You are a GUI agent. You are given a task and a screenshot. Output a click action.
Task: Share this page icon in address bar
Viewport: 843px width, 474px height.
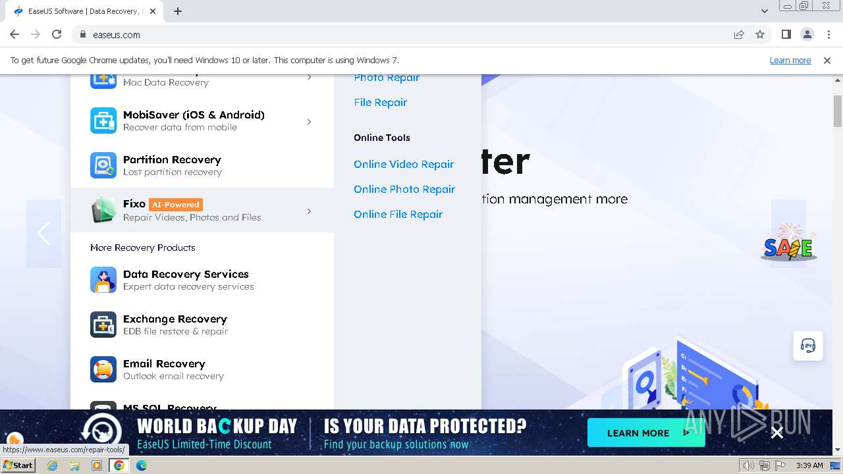coord(739,34)
